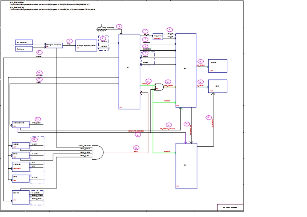Click the dashed box around +5VSCU rails
Image resolution: width=307 pixels, height=217 pixels.
click(x=104, y=44)
